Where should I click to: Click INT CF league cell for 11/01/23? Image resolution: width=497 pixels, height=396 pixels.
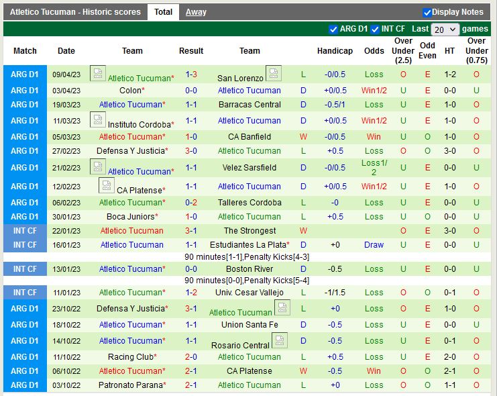click(x=25, y=293)
